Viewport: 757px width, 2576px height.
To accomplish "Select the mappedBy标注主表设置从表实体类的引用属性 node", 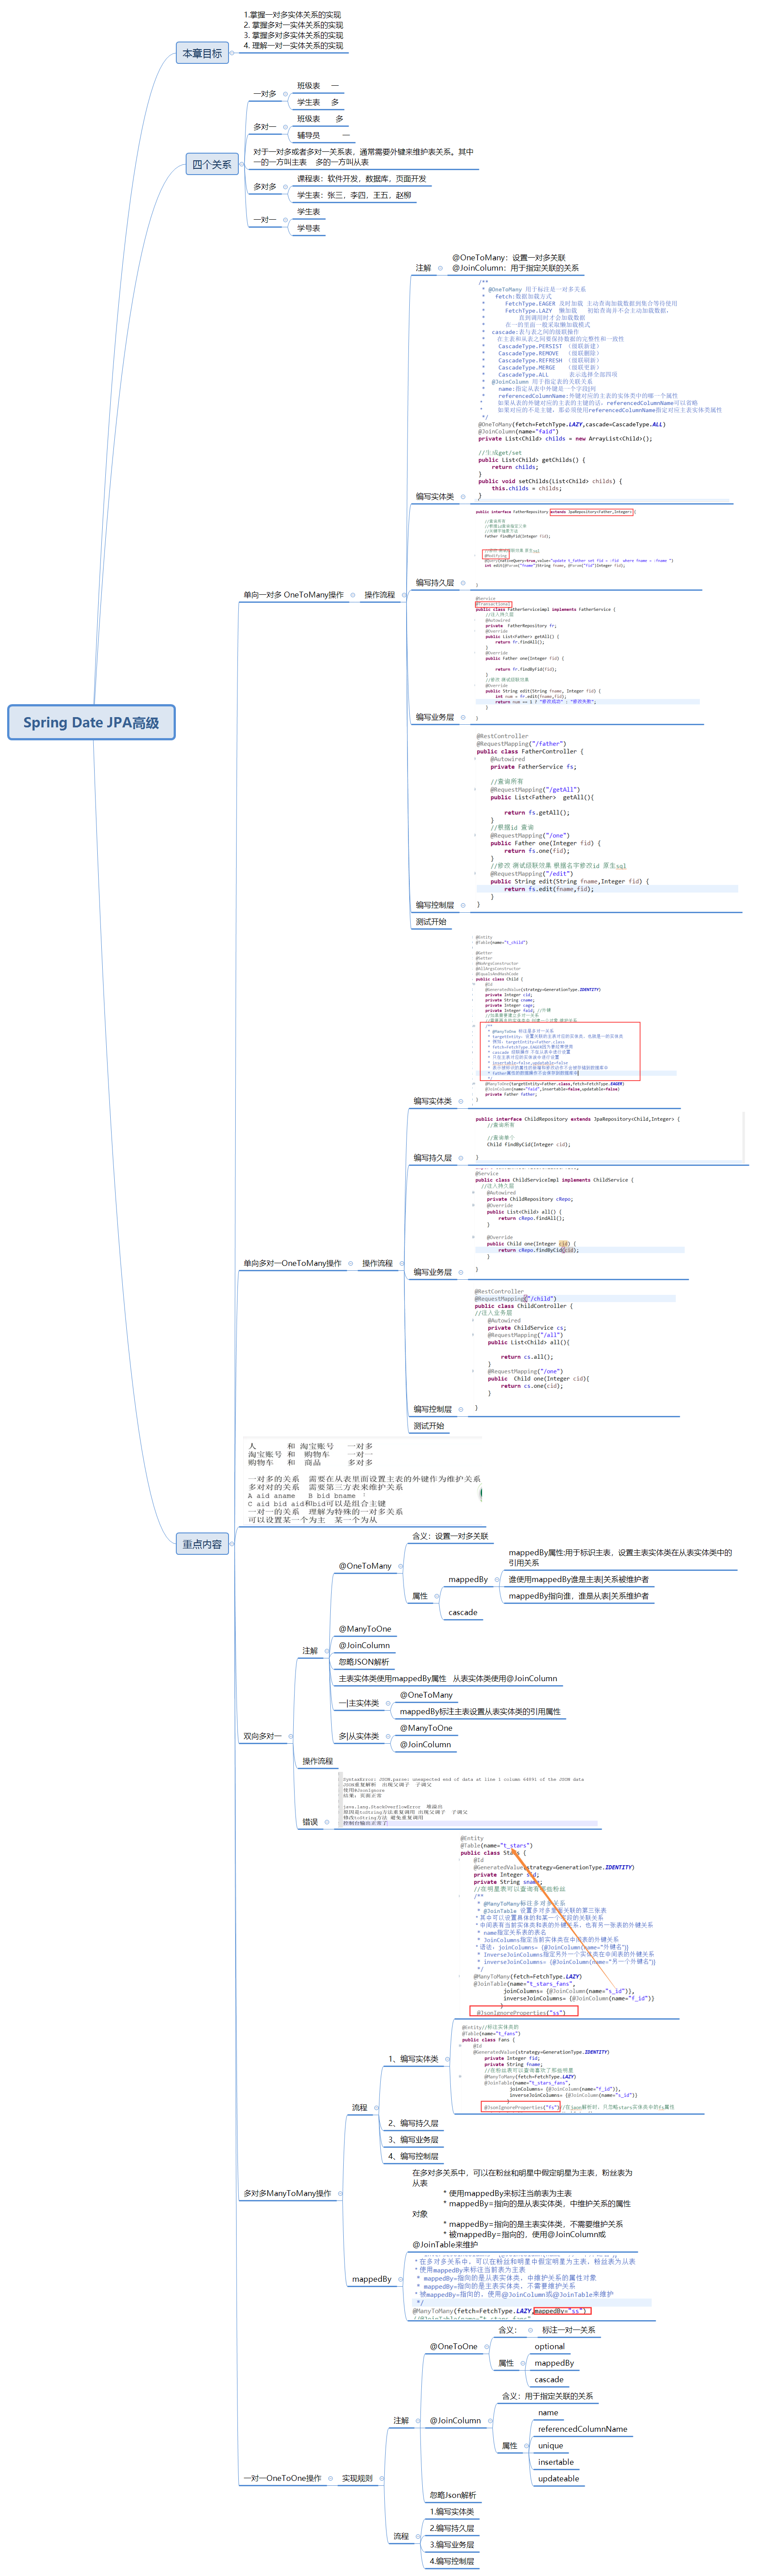I will click(x=480, y=1711).
